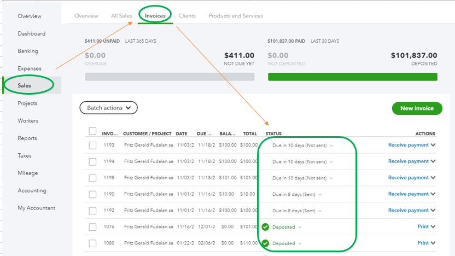
Task: Expand the status arrow for invoice 1194
Action: [x=331, y=162]
